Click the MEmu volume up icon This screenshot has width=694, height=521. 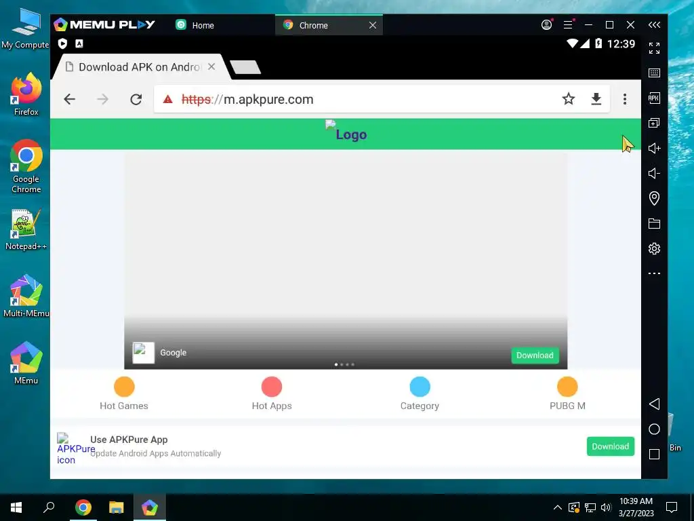tap(654, 148)
